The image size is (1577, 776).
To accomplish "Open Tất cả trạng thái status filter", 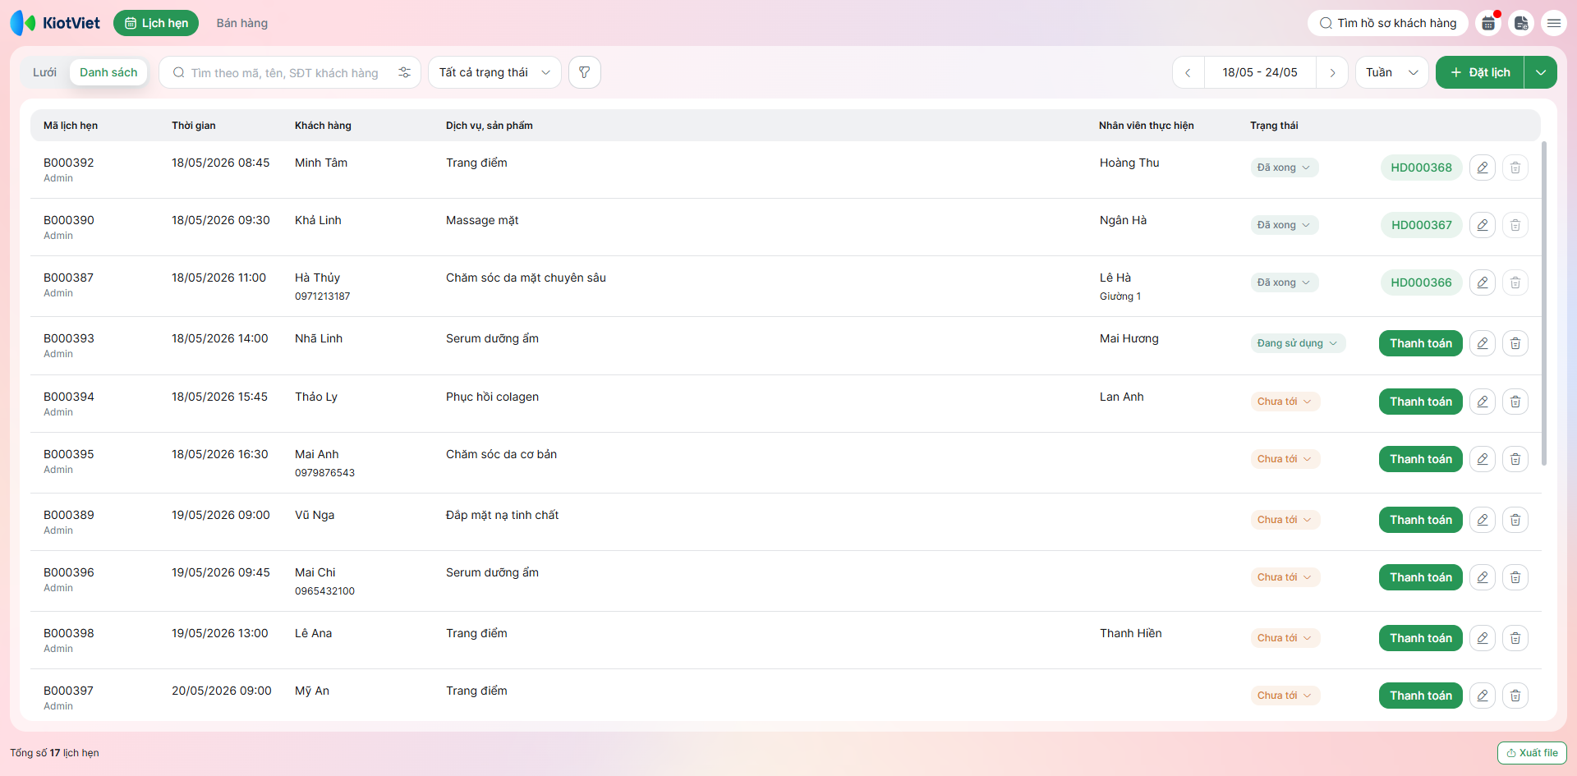I will (x=494, y=72).
